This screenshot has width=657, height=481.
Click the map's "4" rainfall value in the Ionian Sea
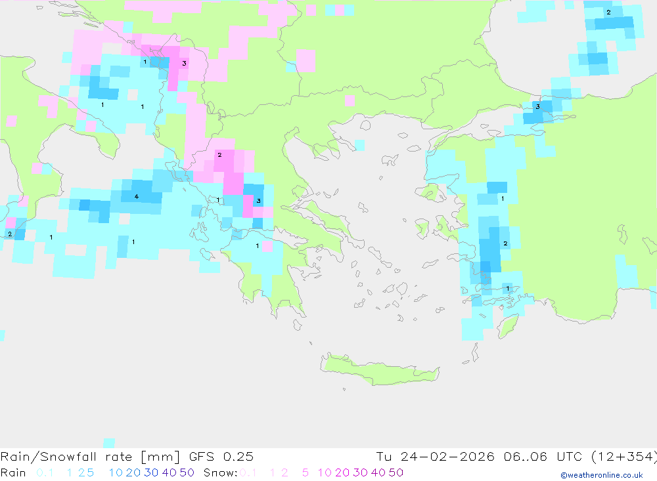[136, 196]
